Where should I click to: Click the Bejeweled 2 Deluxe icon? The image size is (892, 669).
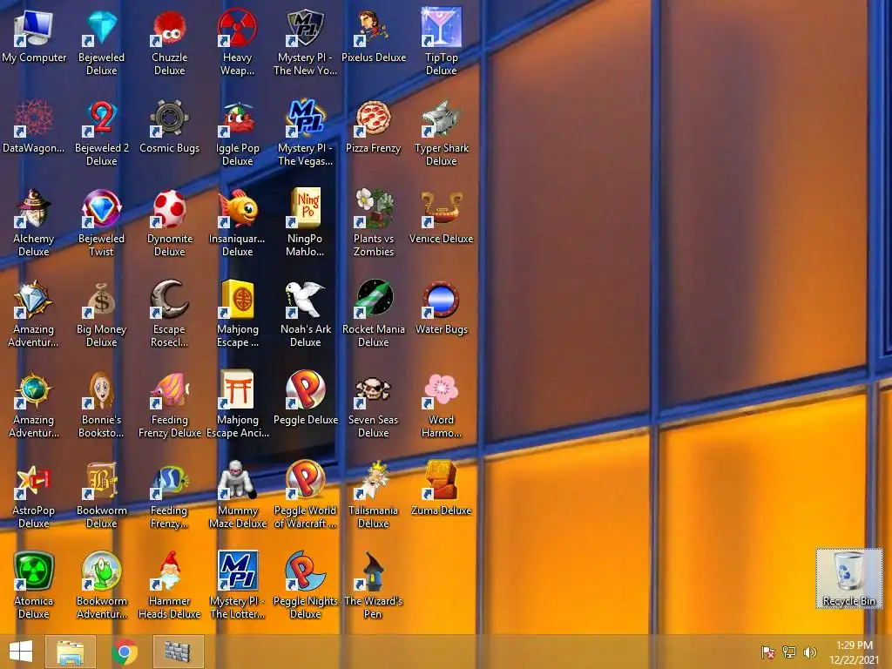[101, 132]
